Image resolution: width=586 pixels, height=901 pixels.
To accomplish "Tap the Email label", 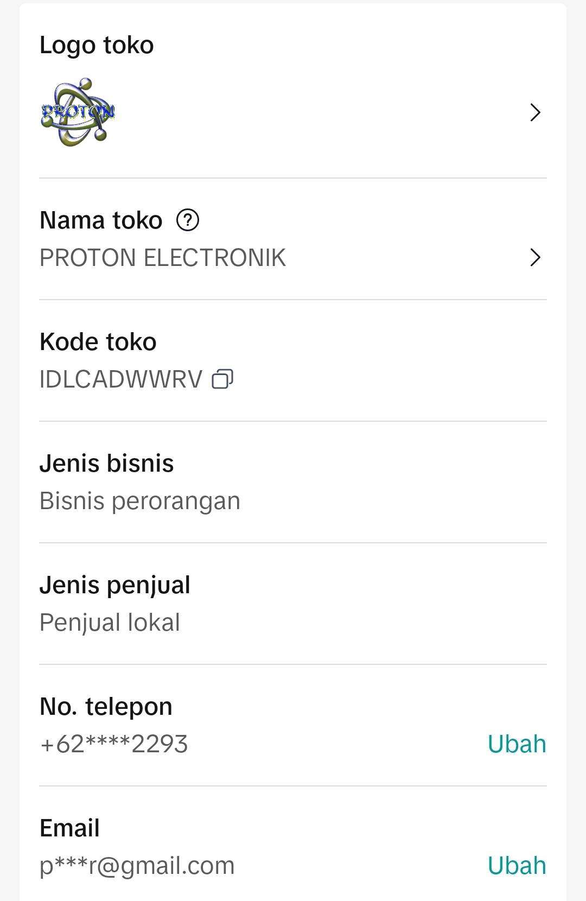I will point(69,828).
